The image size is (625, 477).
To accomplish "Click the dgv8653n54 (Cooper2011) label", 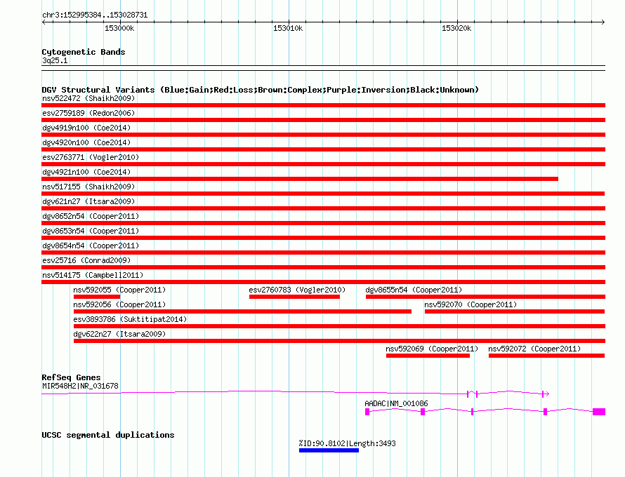I will coord(91,231).
